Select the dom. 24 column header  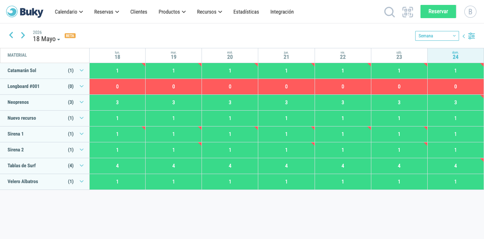coord(456,56)
